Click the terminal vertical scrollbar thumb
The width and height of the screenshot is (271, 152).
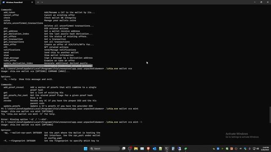[270, 115]
